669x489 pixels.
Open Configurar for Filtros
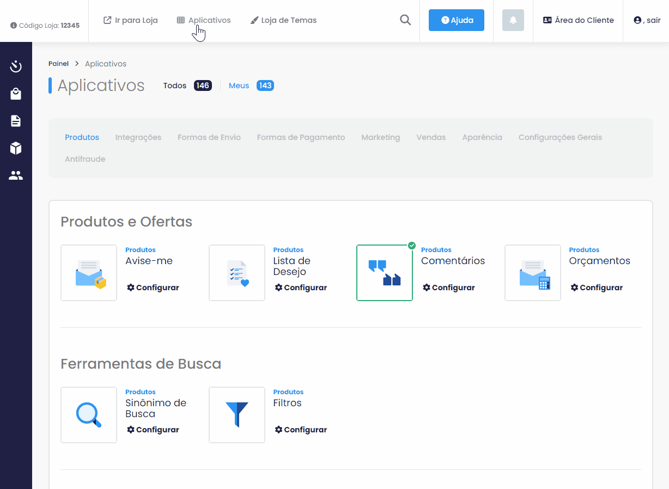(301, 430)
